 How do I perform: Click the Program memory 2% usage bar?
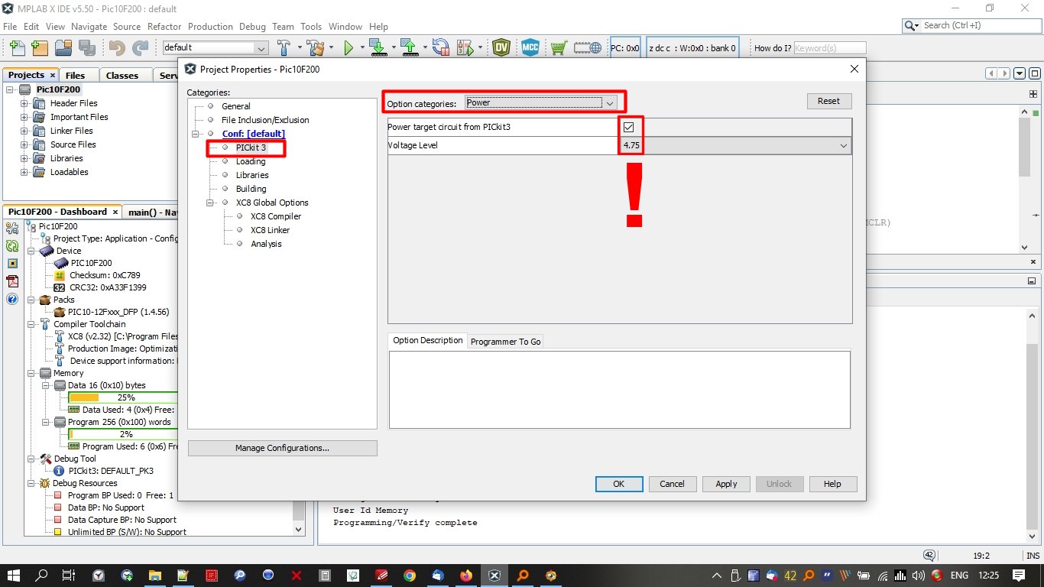tap(123, 434)
